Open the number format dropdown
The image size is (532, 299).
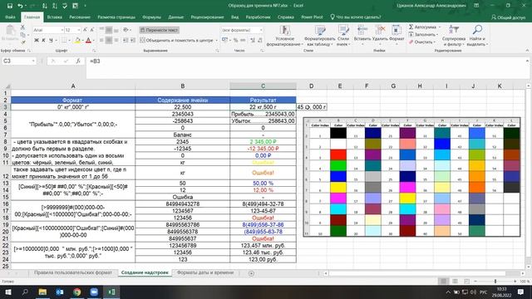tap(261, 30)
